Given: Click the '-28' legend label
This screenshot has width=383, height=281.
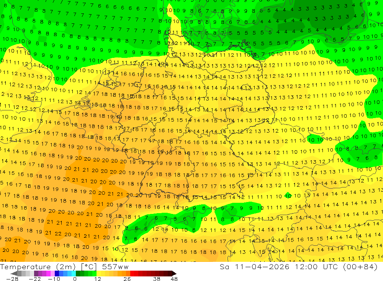Looking at the screenshot, I should pos(12,279).
